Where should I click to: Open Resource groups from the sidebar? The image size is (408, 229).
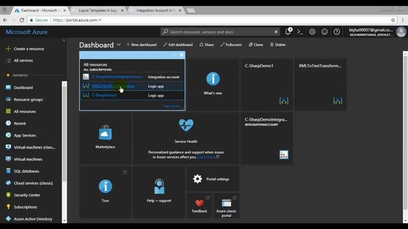pos(28,99)
